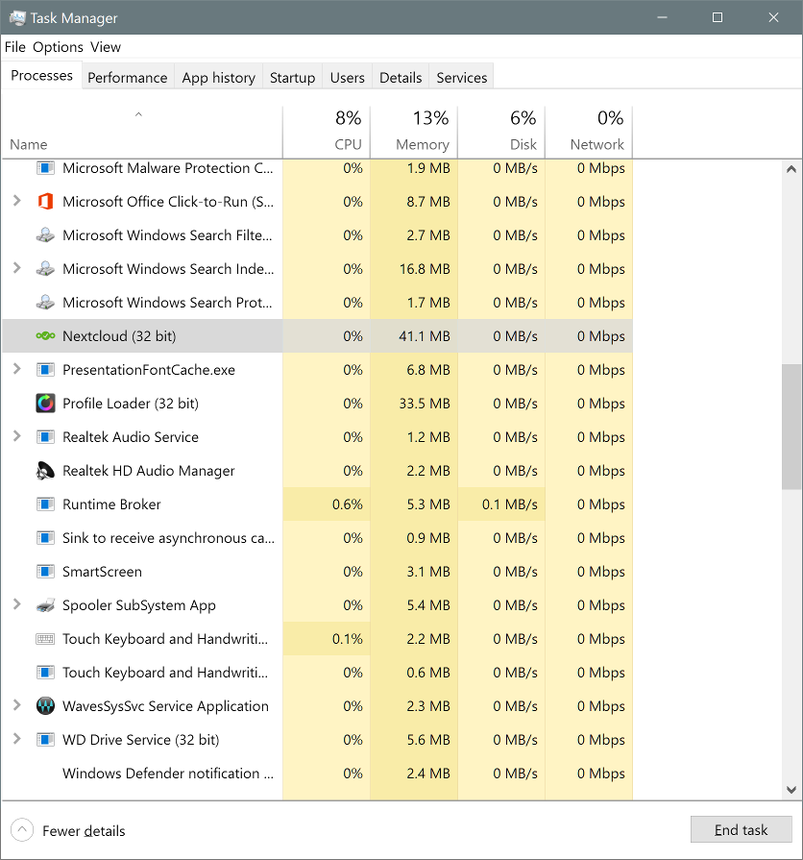This screenshot has width=803, height=860.
Task: Click the WD Drive Service icon
Action: (45, 740)
